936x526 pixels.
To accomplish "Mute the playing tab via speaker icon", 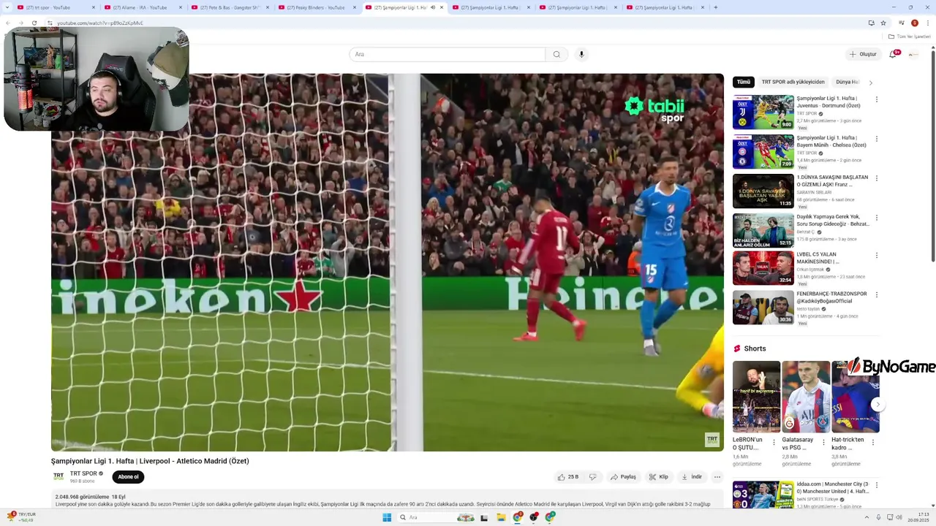I will [x=433, y=7].
